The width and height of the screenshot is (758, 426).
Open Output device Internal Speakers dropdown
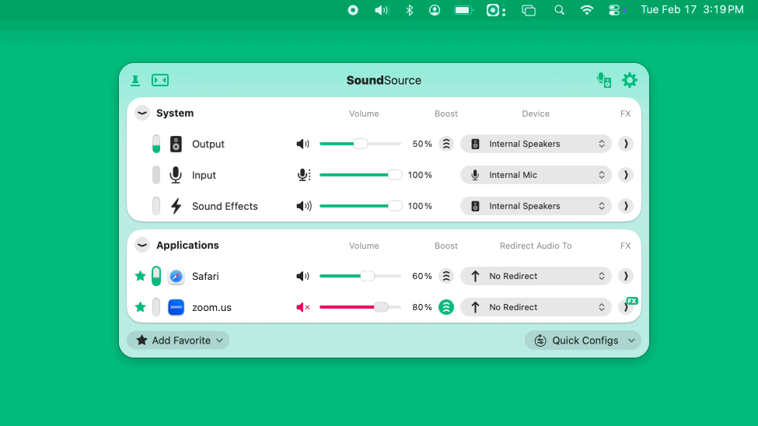point(536,144)
